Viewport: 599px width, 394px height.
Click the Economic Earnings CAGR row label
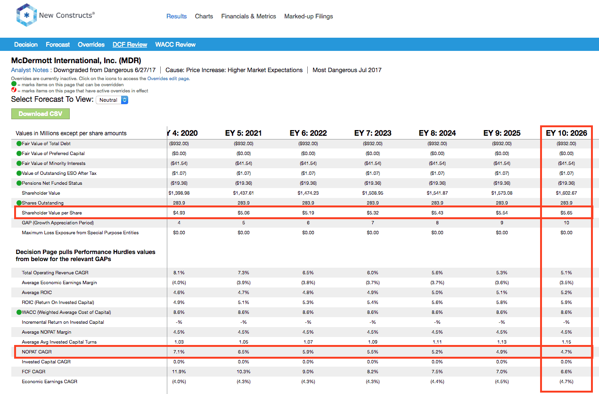pyautogui.click(x=49, y=382)
